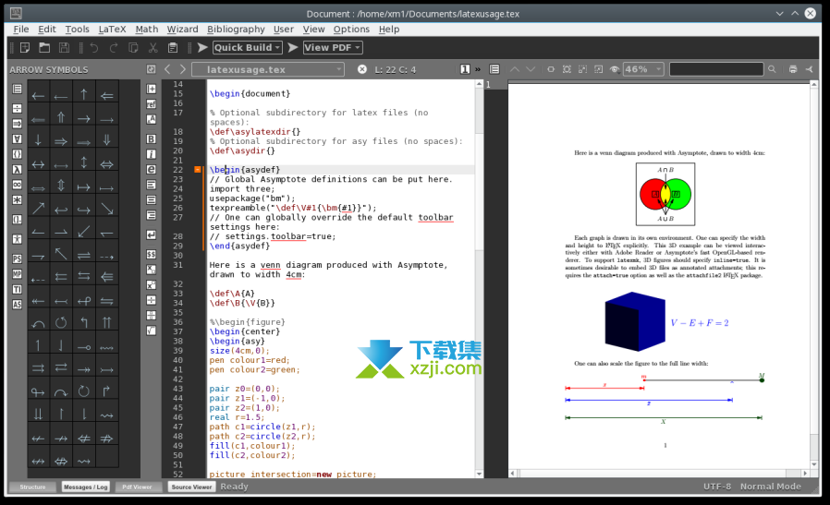
Task: Open the delimiters panel ({} icon)
Action: pyautogui.click(x=17, y=154)
